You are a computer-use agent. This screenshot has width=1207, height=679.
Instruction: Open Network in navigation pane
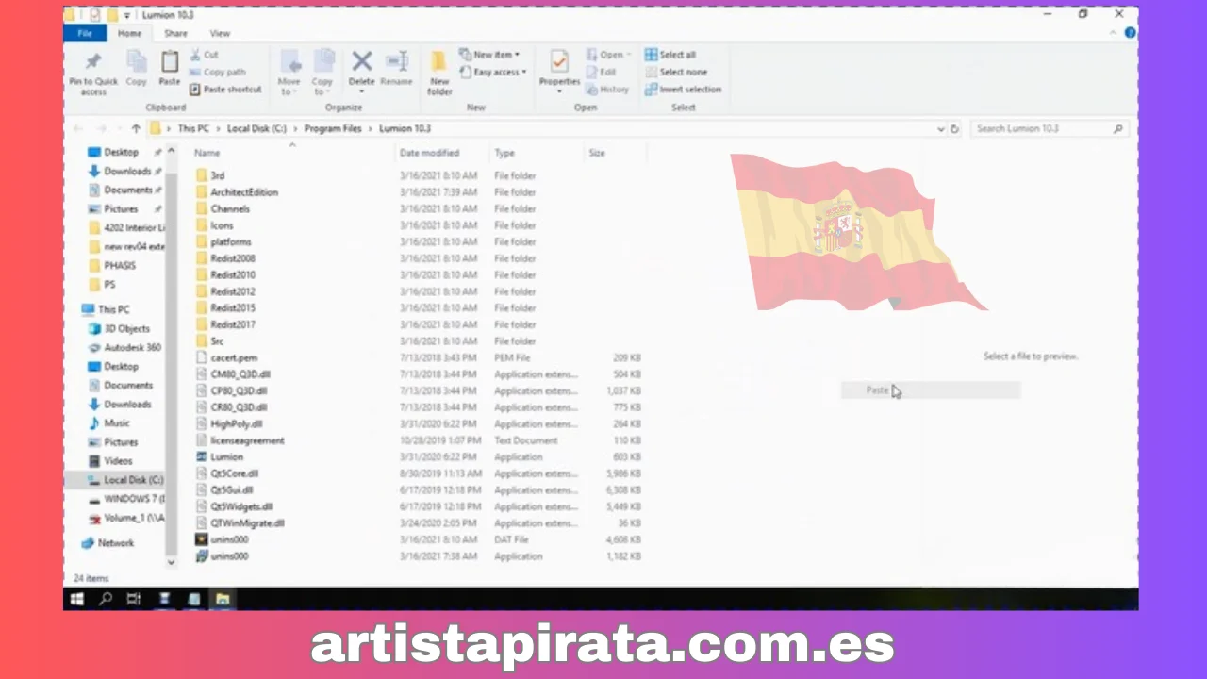tap(116, 543)
